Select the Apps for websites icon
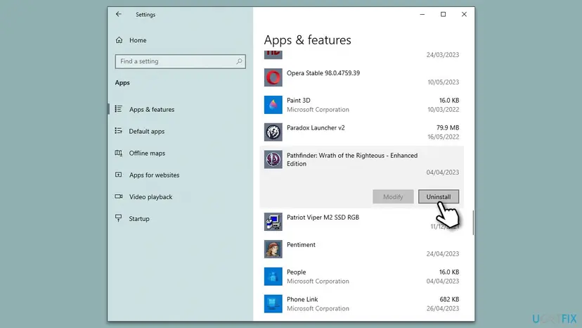The width and height of the screenshot is (582, 328). 118,175
